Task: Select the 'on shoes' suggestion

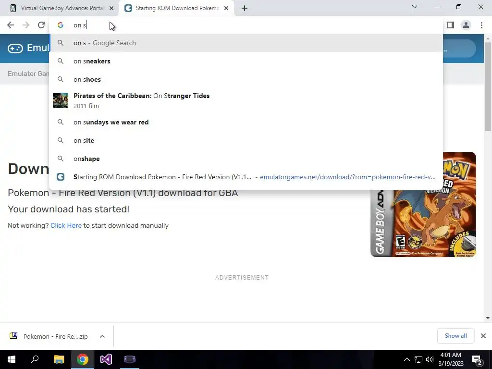Action: 246,79
